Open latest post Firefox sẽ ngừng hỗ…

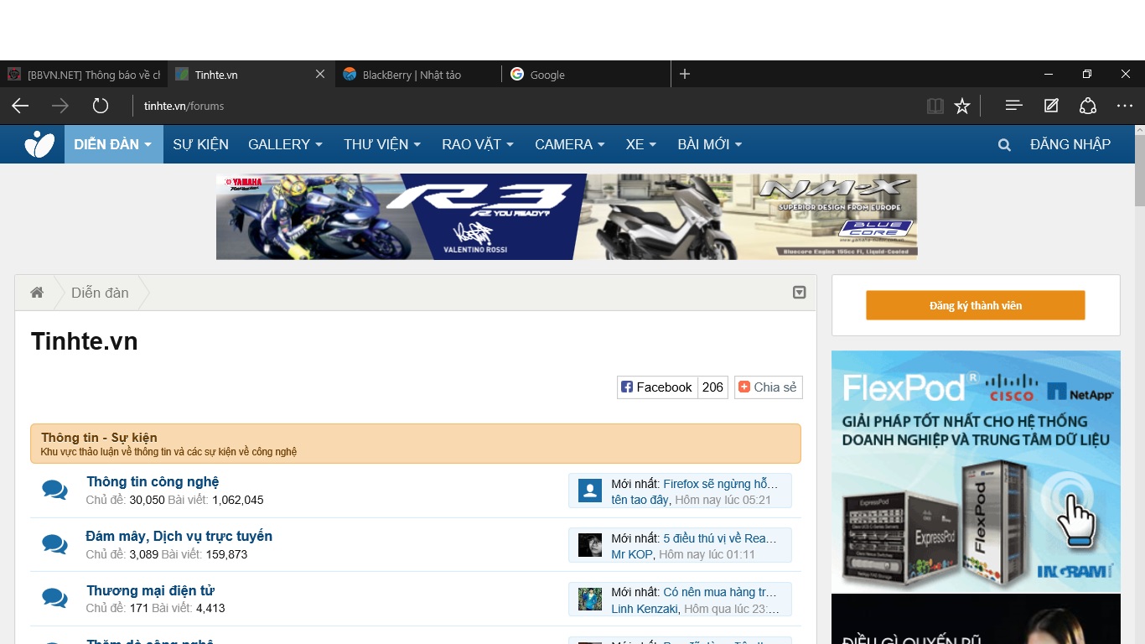721,484
